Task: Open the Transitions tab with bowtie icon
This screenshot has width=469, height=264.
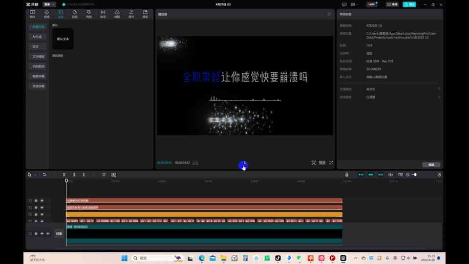Action: click(x=103, y=14)
